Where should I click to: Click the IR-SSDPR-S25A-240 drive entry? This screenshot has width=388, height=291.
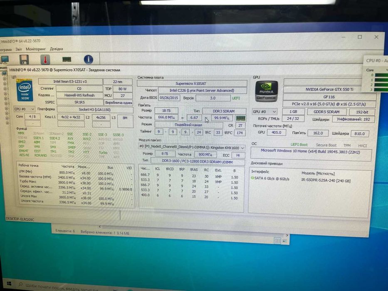(x=326, y=181)
